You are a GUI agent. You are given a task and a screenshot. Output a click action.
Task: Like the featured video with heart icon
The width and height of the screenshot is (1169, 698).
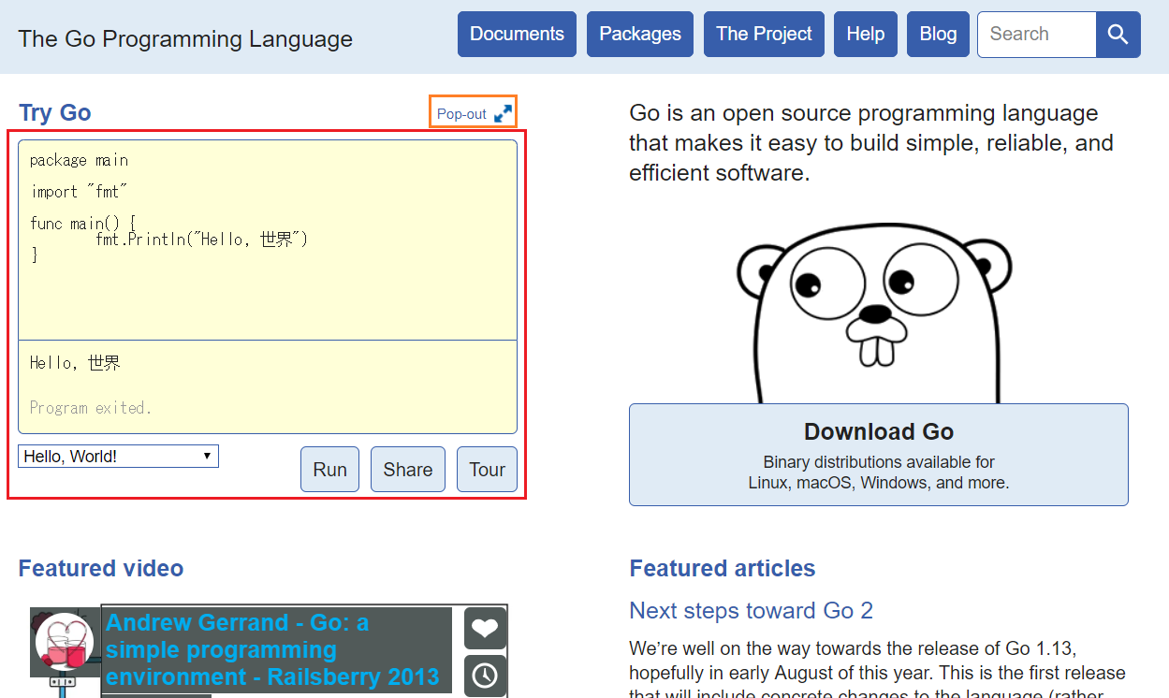tap(485, 629)
